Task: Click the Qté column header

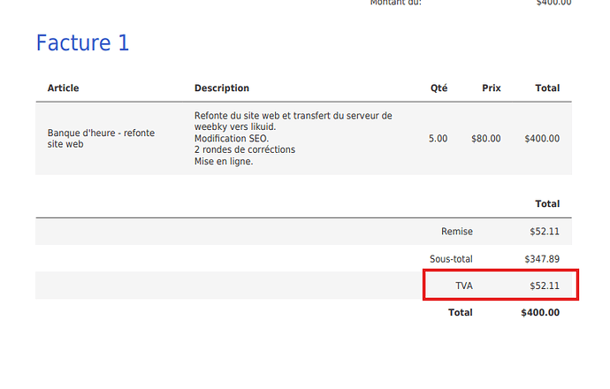Action: [x=438, y=88]
